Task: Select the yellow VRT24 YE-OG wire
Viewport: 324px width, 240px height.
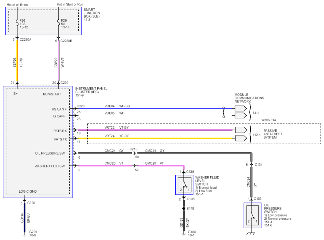Action: tap(155, 138)
